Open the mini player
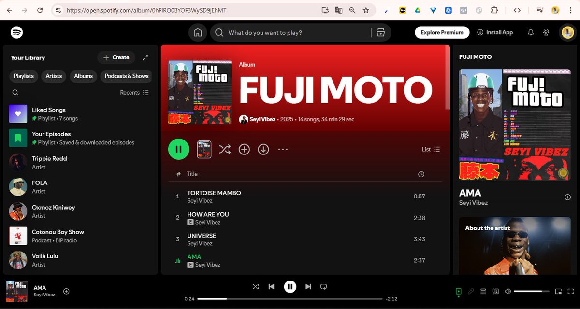Screen dimensions: 580x309 [558, 291]
